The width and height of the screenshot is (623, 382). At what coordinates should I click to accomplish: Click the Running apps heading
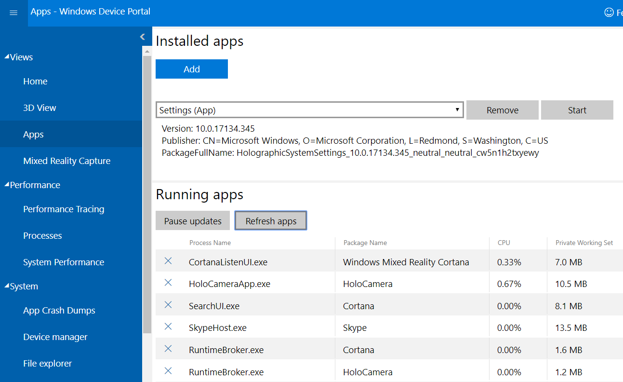[x=199, y=194]
